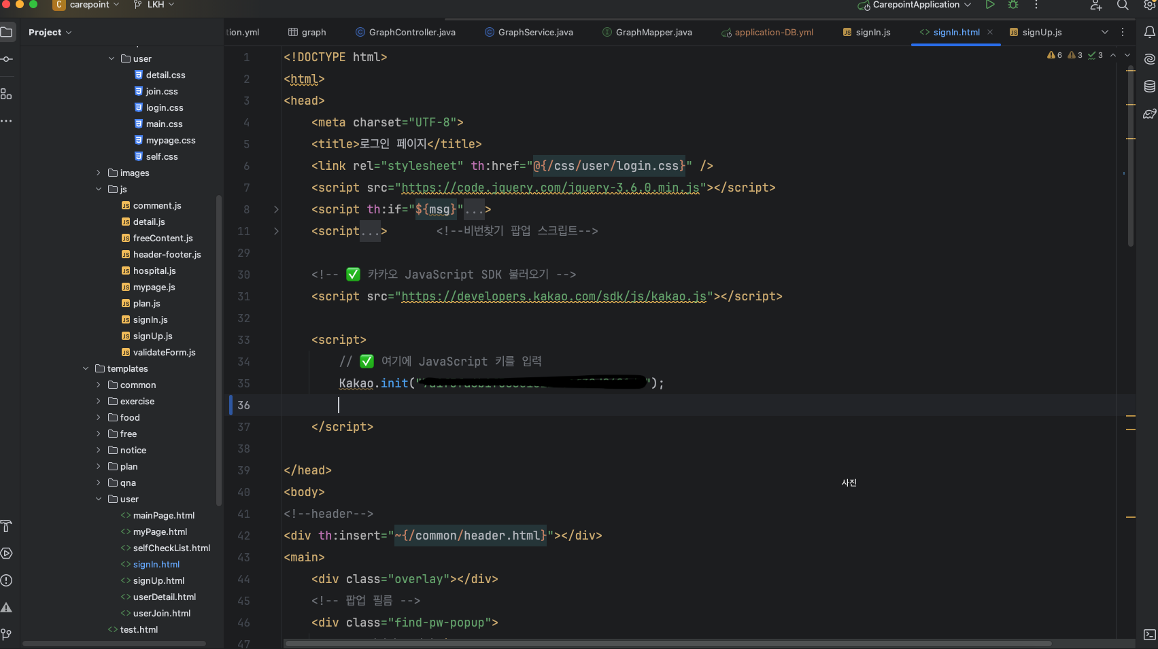The image size is (1158, 649).
Task: Click the Project panel vertical scrollbar
Action: pos(219,351)
